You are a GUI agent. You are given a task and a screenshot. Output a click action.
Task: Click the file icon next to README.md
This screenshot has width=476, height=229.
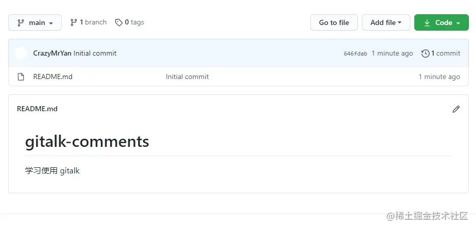(21, 77)
